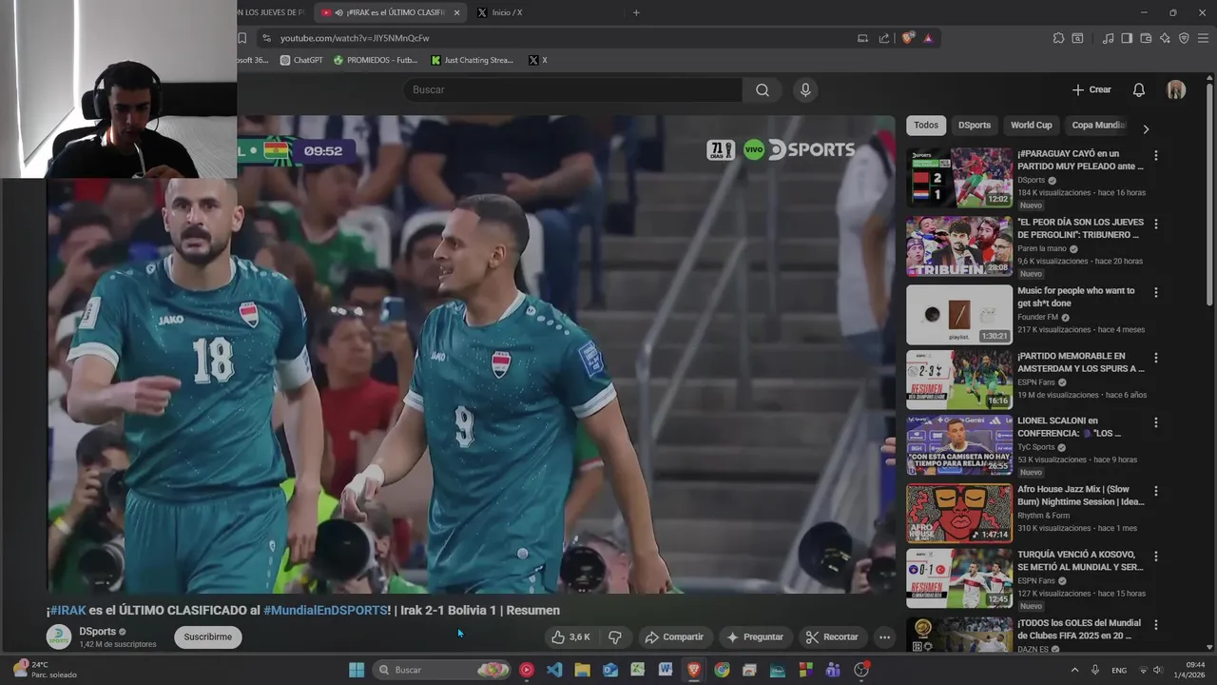The width and height of the screenshot is (1217, 685).
Task: Close the IRAK YouTube browser tab
Action: (x=457, y=12)
